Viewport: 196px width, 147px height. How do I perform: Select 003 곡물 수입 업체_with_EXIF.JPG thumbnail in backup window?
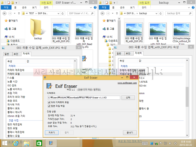(134, 31)
